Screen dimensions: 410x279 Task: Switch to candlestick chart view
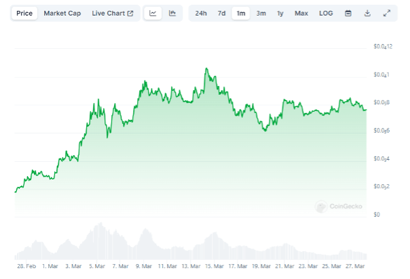pos(172,13)
